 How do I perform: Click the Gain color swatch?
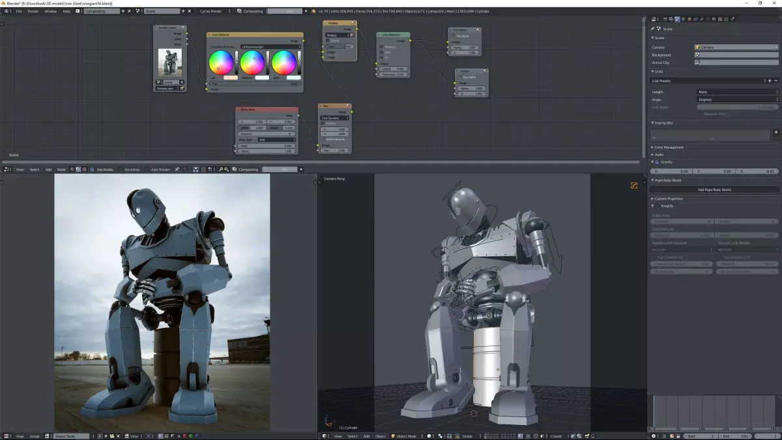coord(293,78)
